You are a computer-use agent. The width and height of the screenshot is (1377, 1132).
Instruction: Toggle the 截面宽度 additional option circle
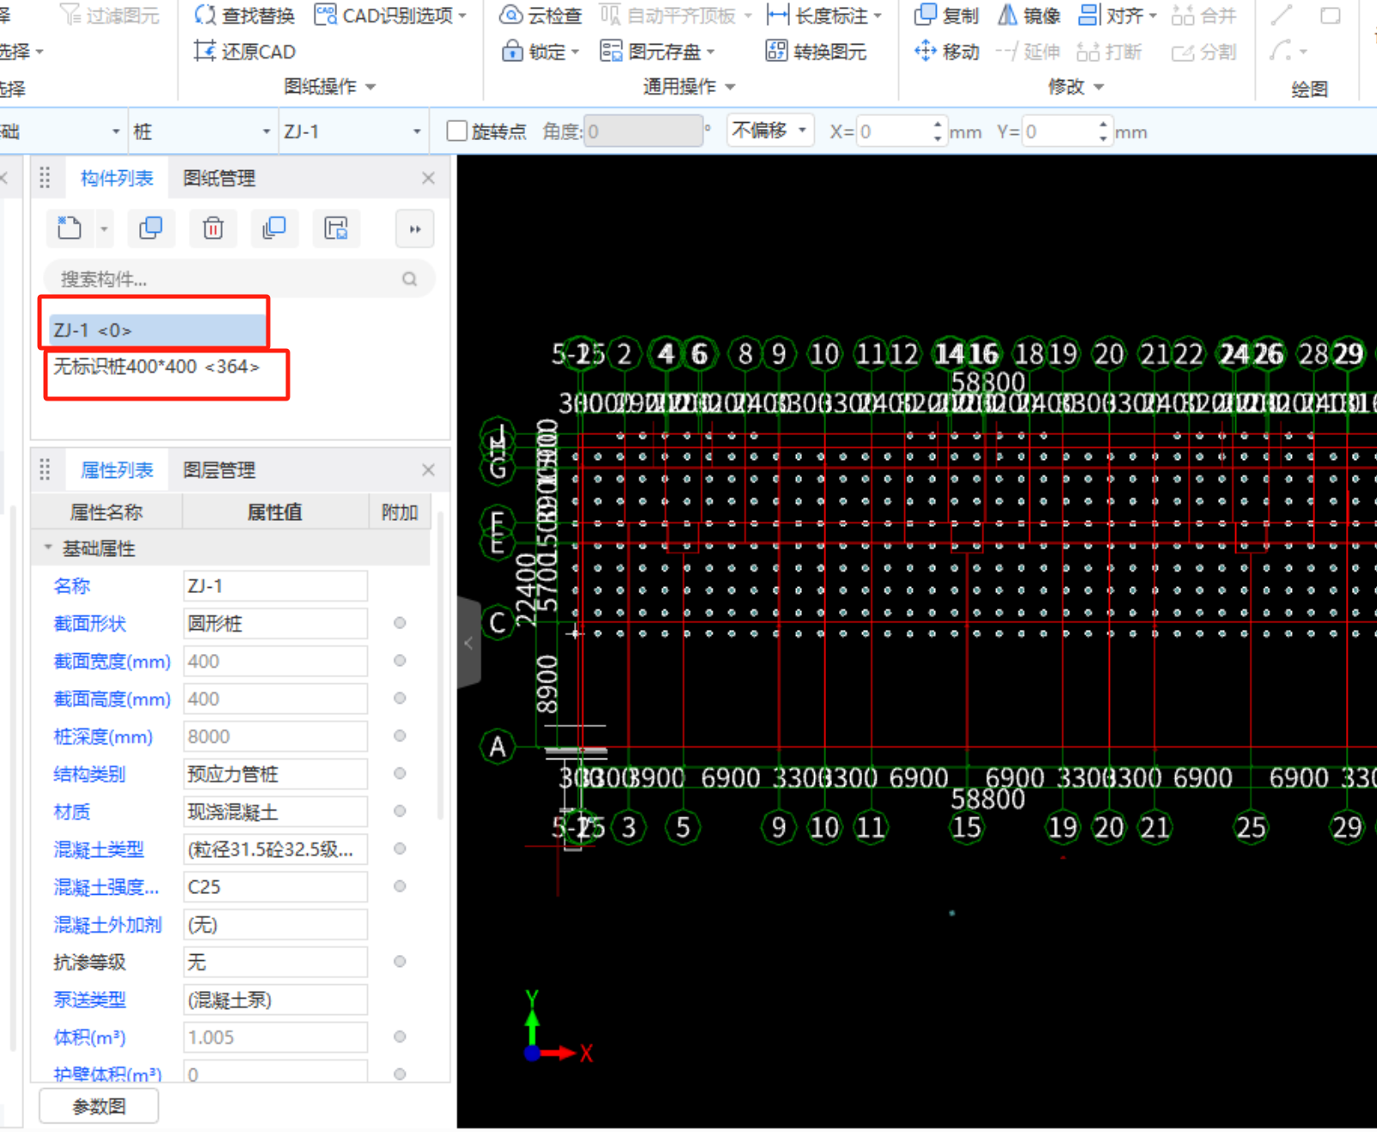tap(400, 661)
